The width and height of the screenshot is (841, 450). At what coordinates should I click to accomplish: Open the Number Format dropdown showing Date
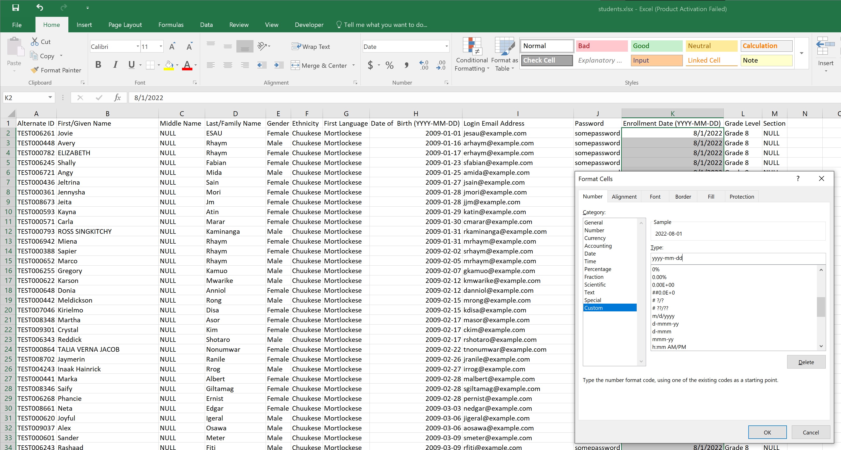pos(446,47)
